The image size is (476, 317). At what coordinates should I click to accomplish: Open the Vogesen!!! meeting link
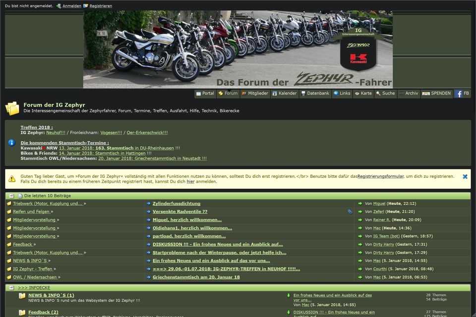(111, 133)
